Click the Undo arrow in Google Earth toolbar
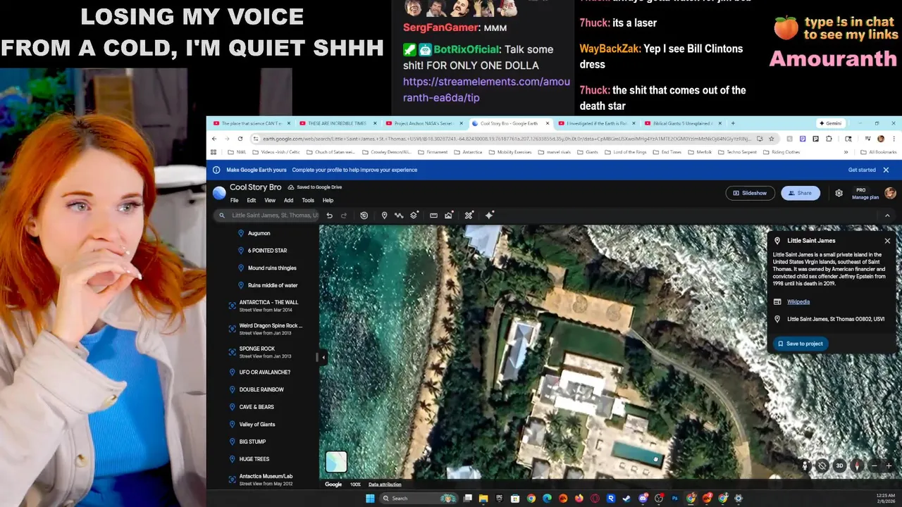Viewport: 902px width, 507px height. click(329, 215)
